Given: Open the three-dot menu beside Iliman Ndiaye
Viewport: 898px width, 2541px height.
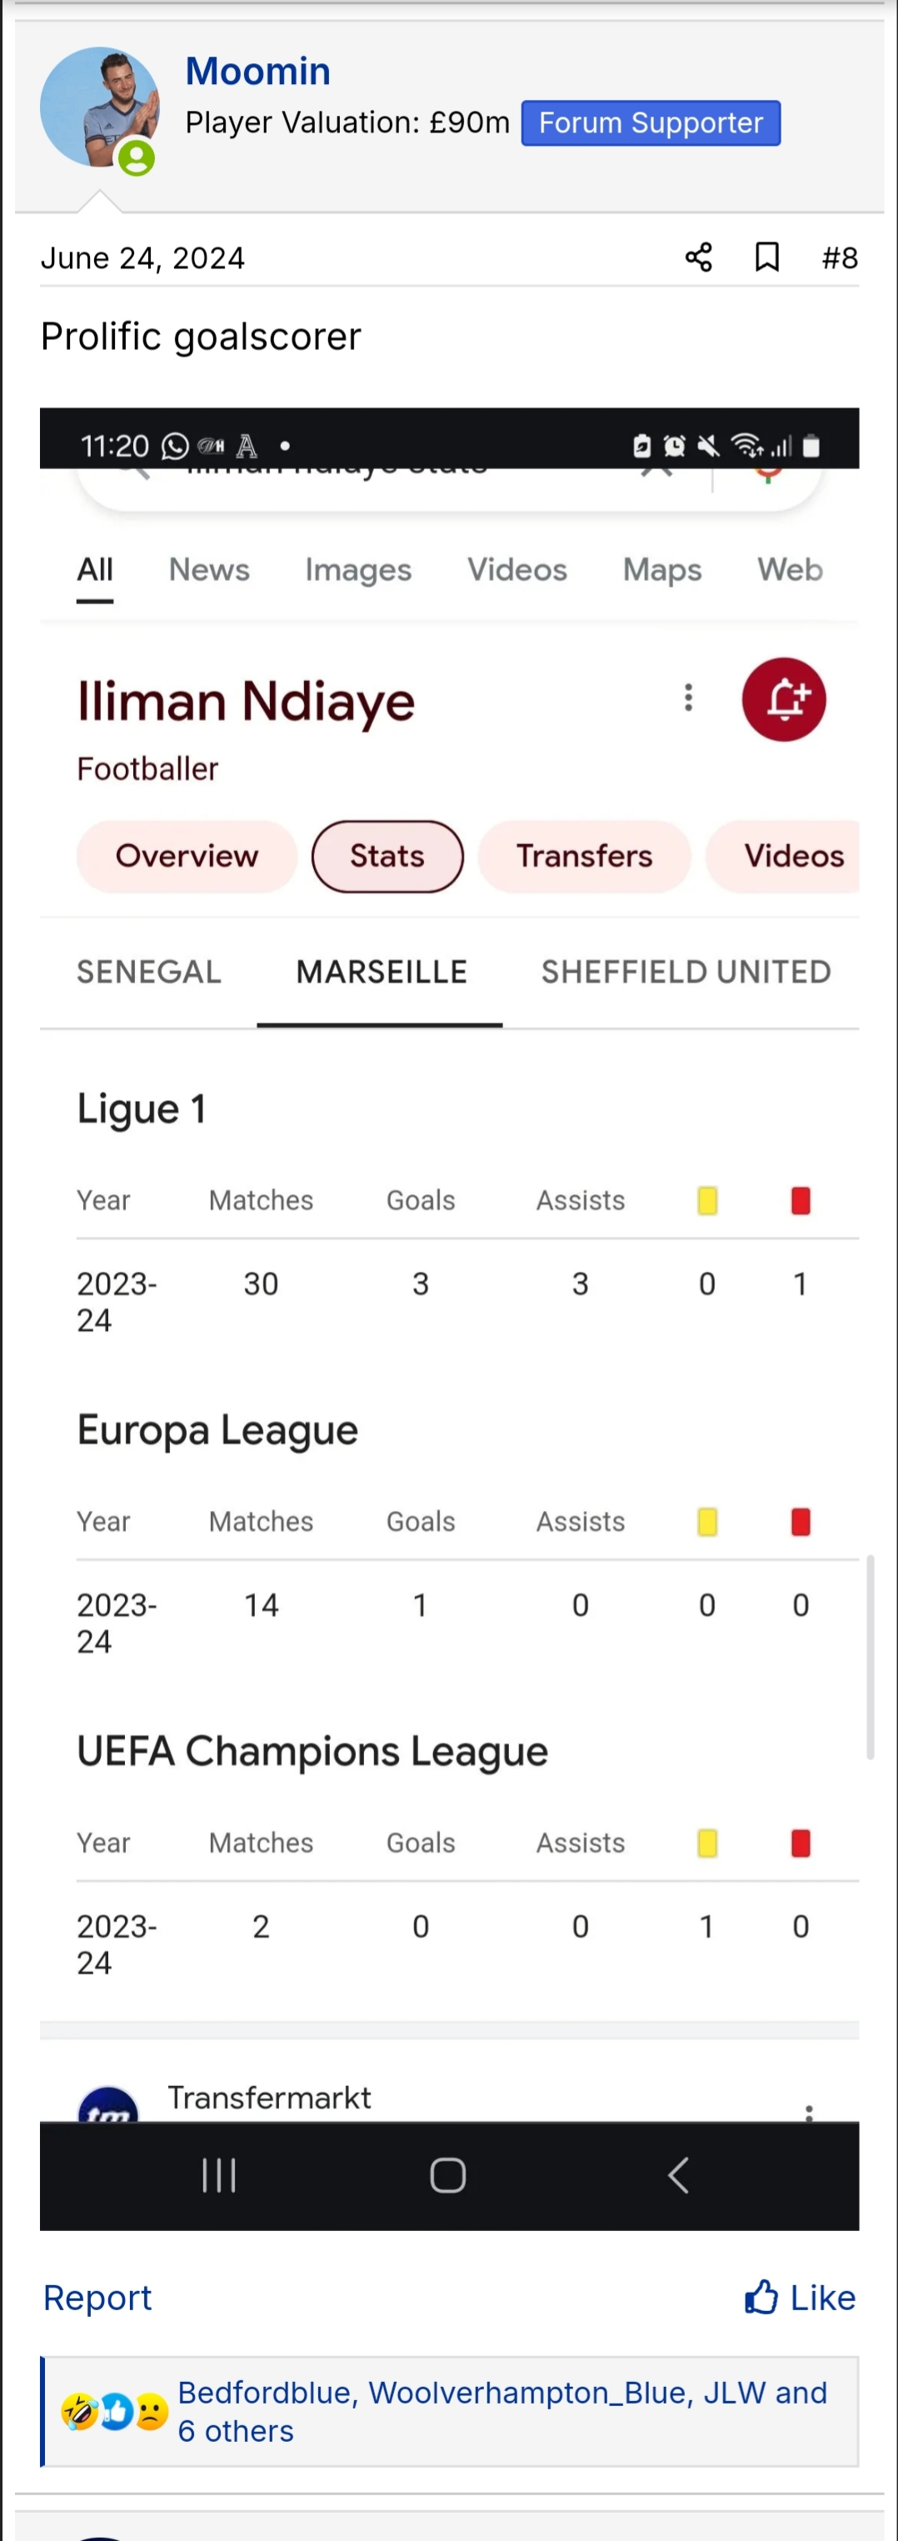Looking at the screenshot, I should (x=688, y=698).
